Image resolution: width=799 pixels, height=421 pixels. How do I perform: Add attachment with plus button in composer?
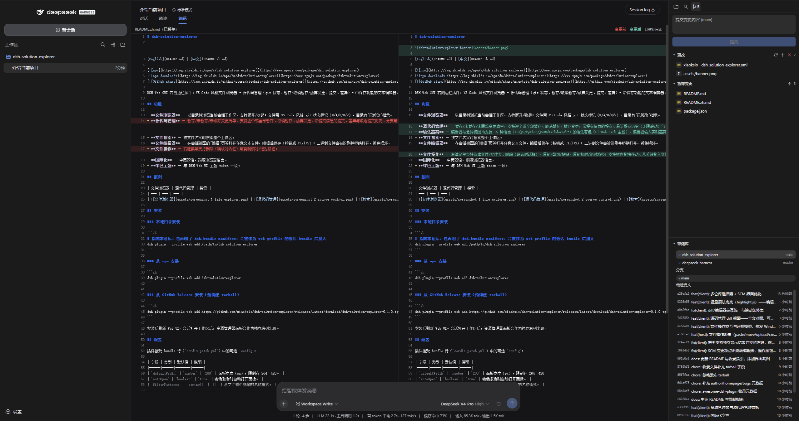[x=284, y=404]
